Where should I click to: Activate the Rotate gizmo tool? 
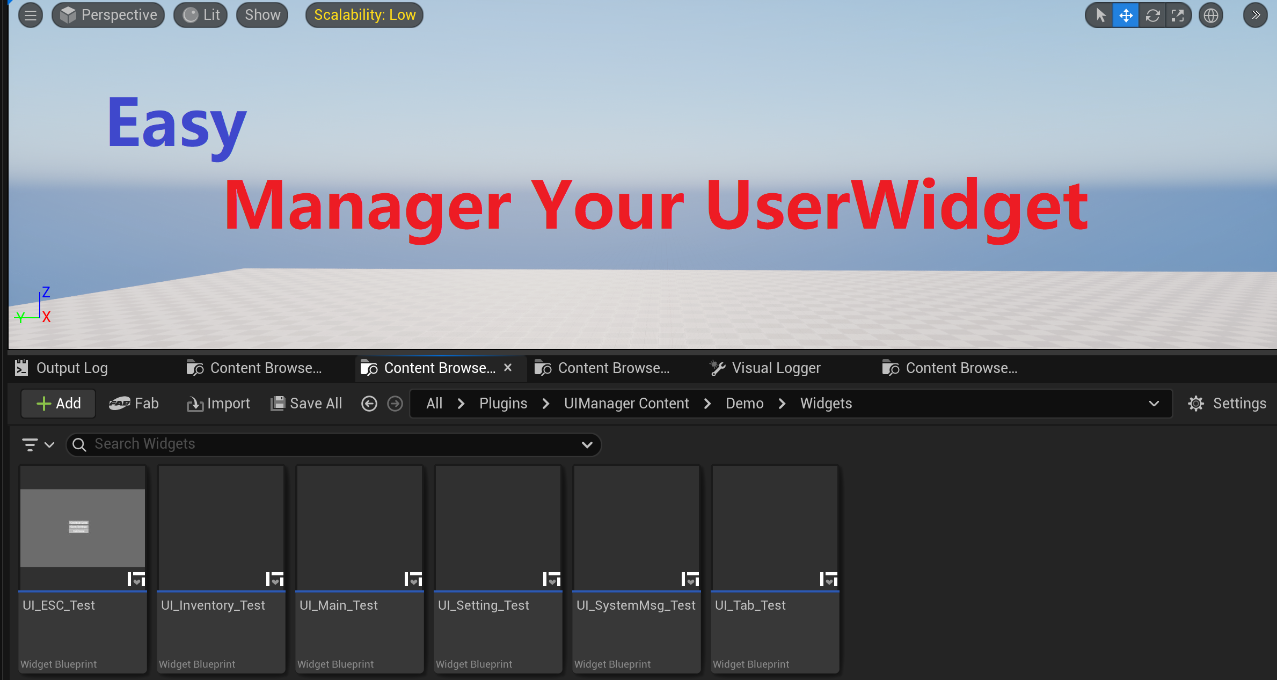pos(1152,15)
